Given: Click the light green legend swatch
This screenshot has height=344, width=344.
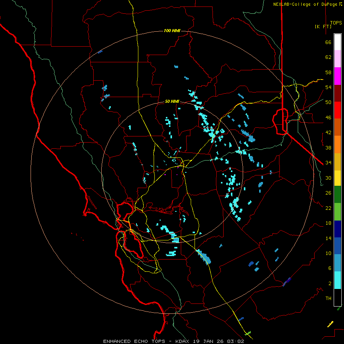Looking at the screenshot, I should coord(338,212).
